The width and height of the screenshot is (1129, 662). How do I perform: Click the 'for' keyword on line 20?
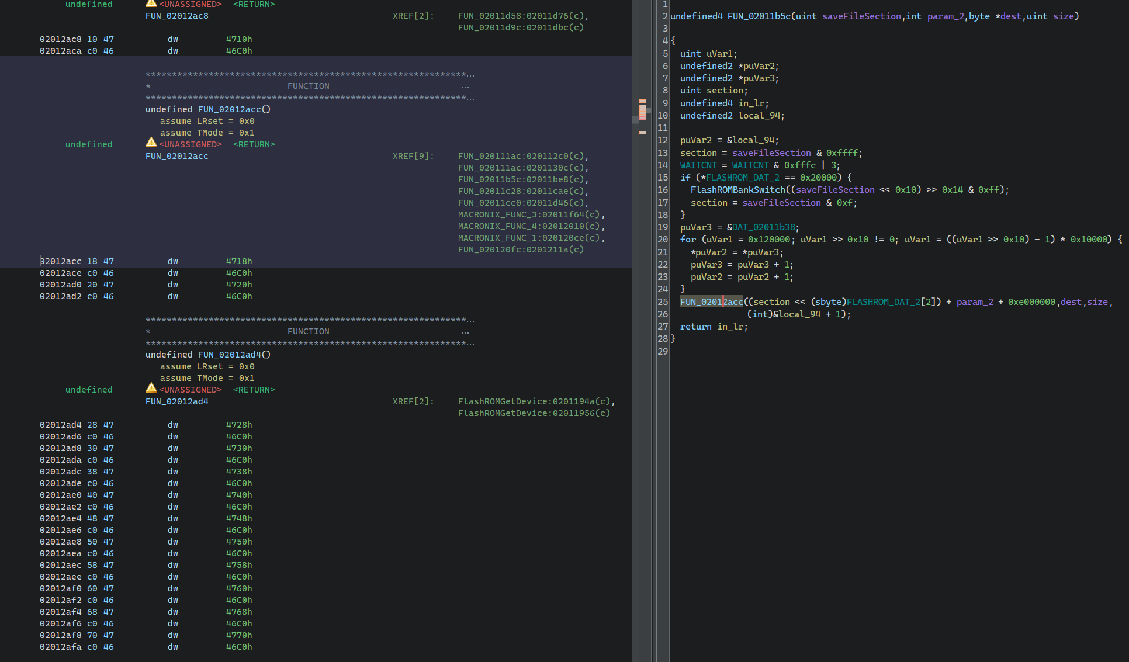[x=688, y=240]
